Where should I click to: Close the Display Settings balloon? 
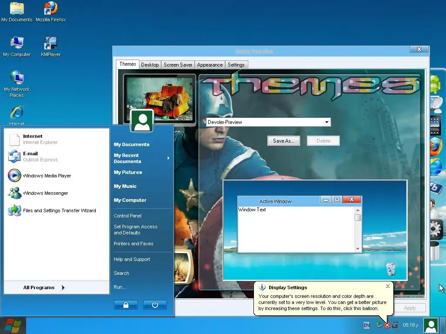pyautogui.click(x=388, y=286)
